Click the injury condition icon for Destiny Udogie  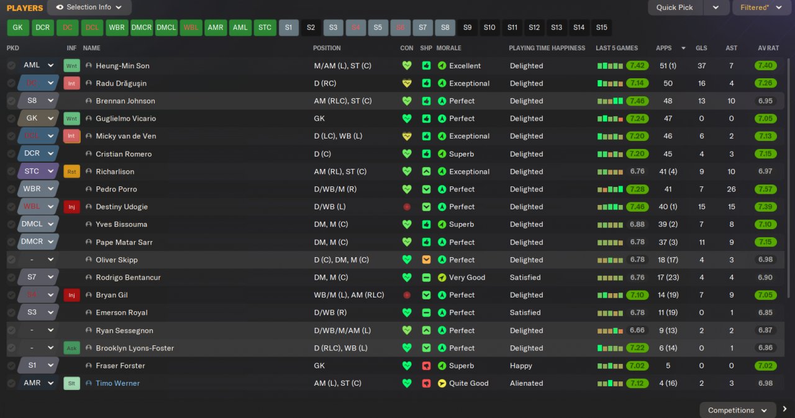(407, 207)
